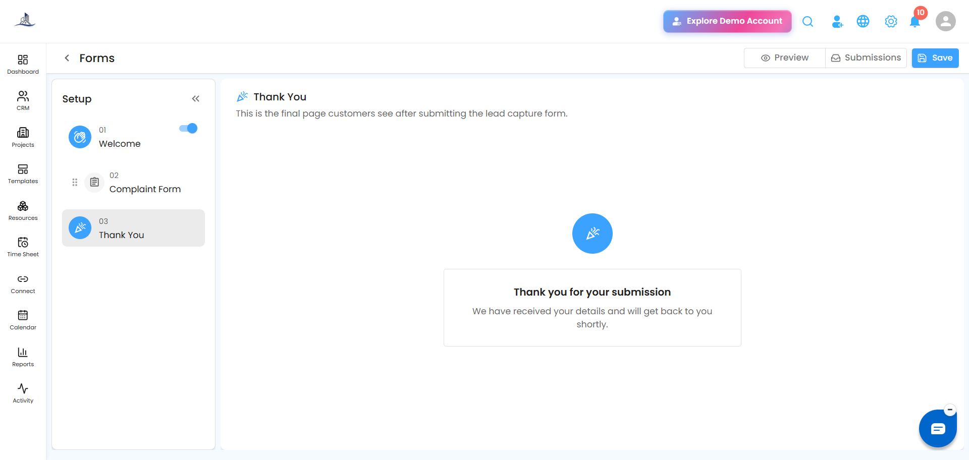Open the Time Sheet section
This screenshot has height=460, width=969.
[x=23, y=247]
